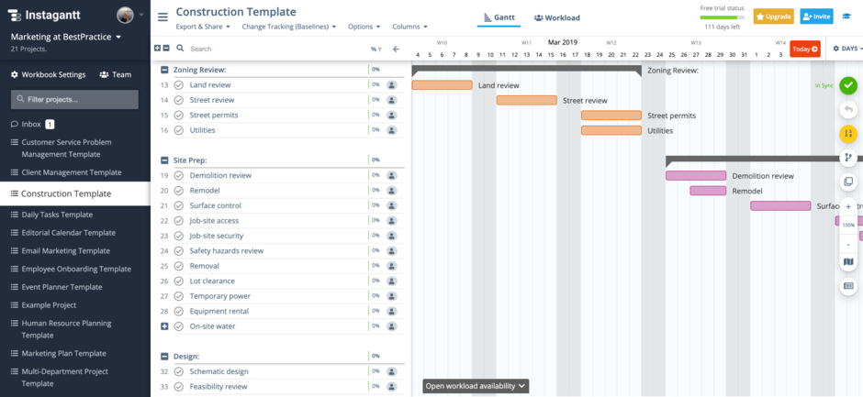Click the green In Sync checkmark icon
Image resolution: width=863 pixels, height=397 pixels.
coord(848,85)
